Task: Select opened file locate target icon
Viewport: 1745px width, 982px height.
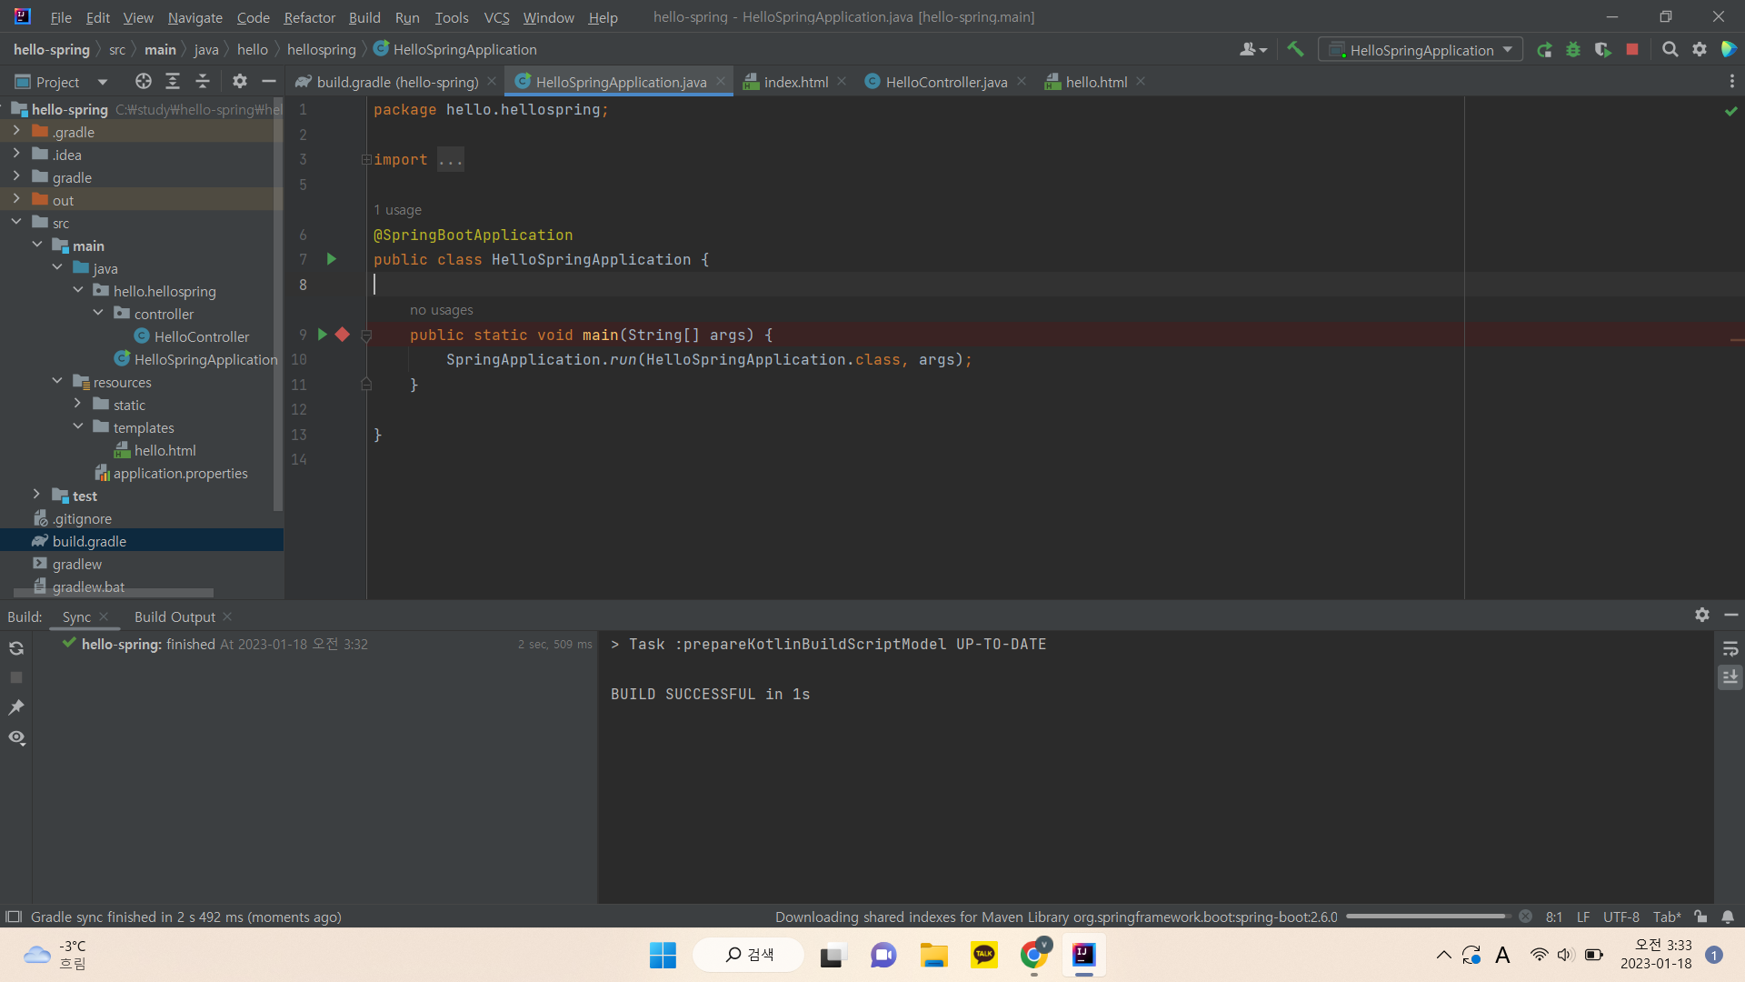Action: (x=143, y=82)
